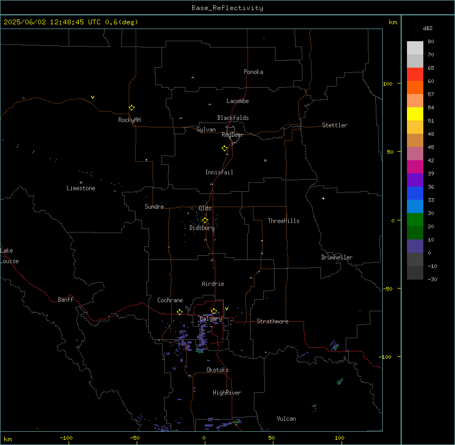Image resolution: width=455 pixels, height=445 pixels.
Task: Click the RedDeer city label
Action: 232,135
